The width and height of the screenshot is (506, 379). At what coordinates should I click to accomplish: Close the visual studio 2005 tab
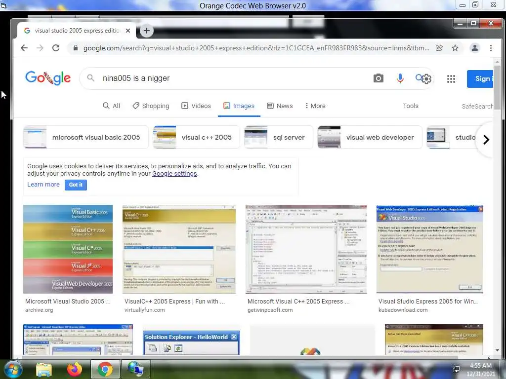[x=128, y=31]
